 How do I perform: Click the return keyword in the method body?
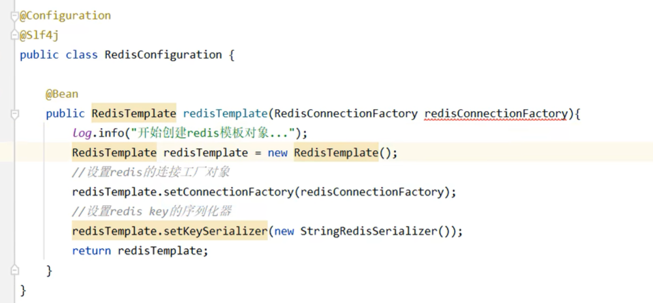91,251
